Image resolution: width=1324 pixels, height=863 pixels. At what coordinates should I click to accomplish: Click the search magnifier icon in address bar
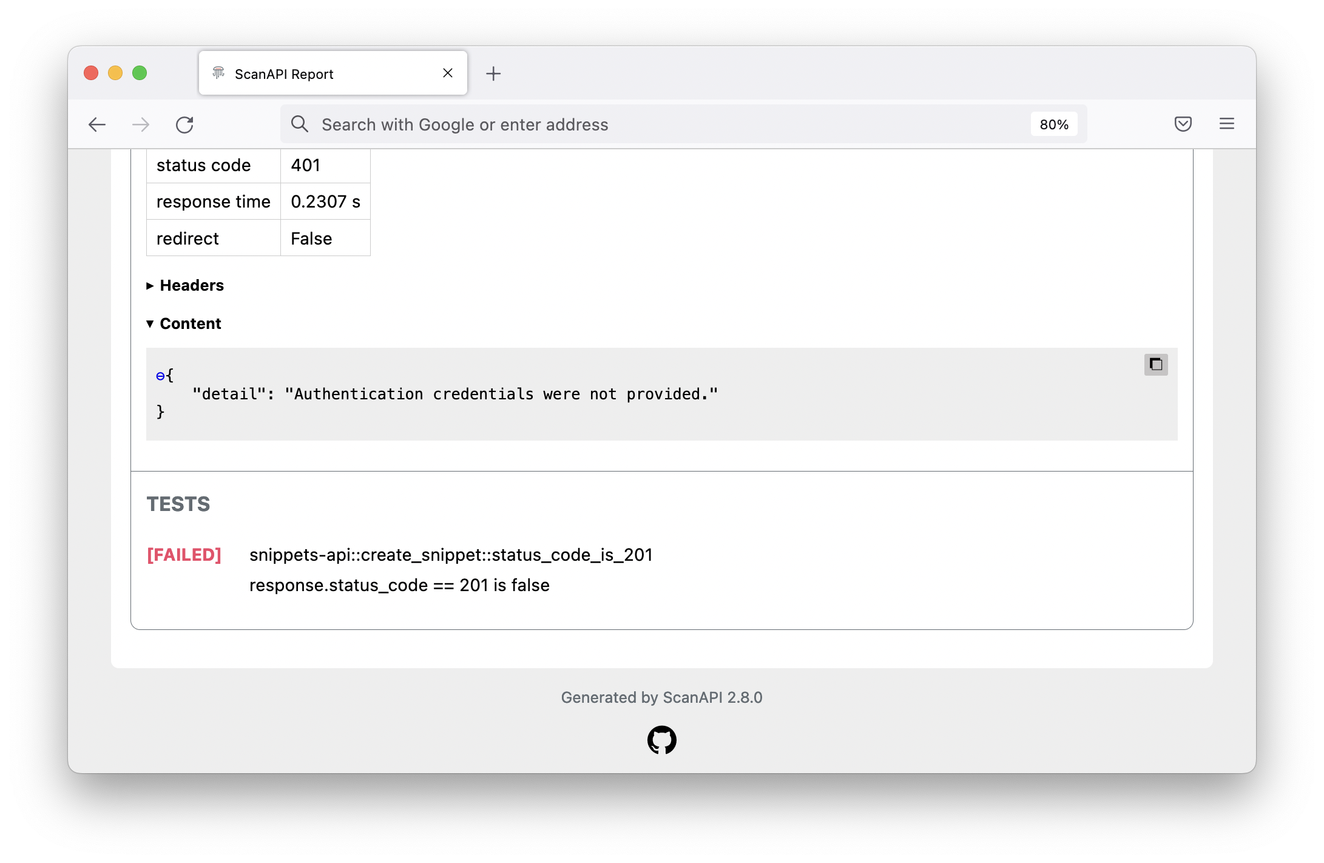(299, 124)
